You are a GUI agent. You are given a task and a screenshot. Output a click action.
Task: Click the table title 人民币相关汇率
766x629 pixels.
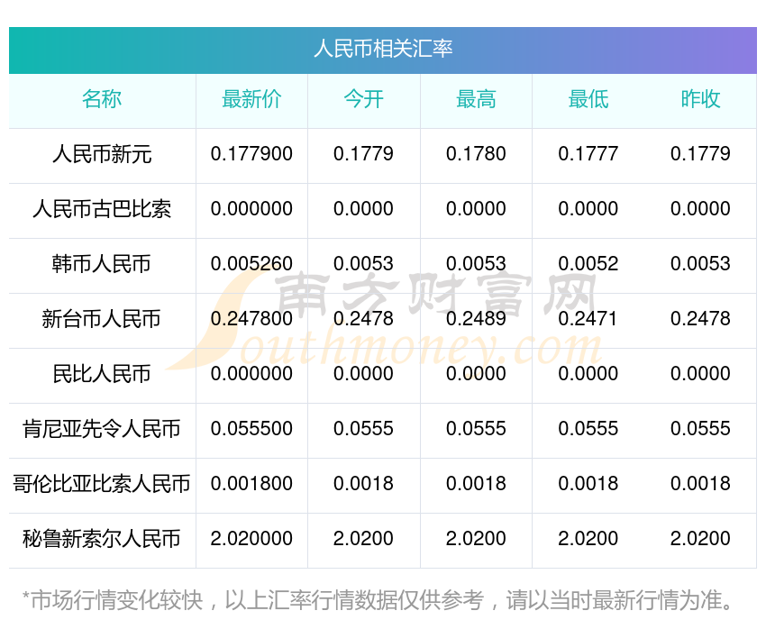(383, 49)
